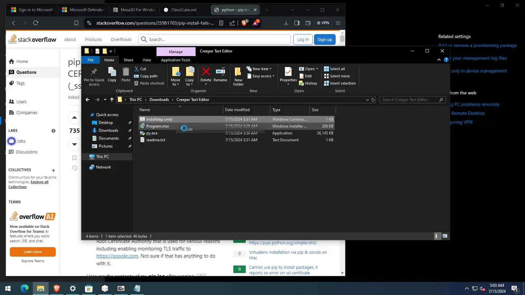Switch to the Home ribbon tab
This screenshot has height=295, width=525.
click(109, 60)
